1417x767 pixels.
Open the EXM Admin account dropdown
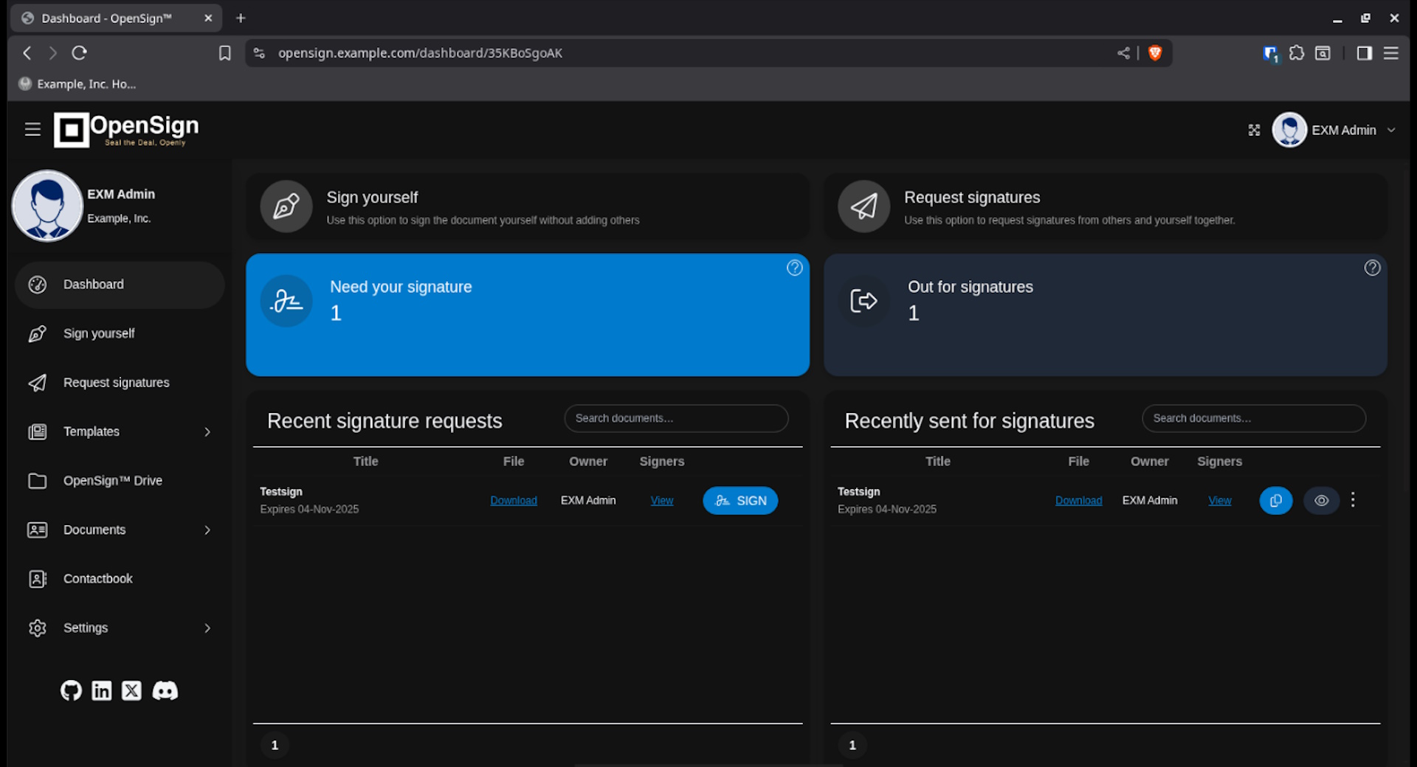(1390, 130)
